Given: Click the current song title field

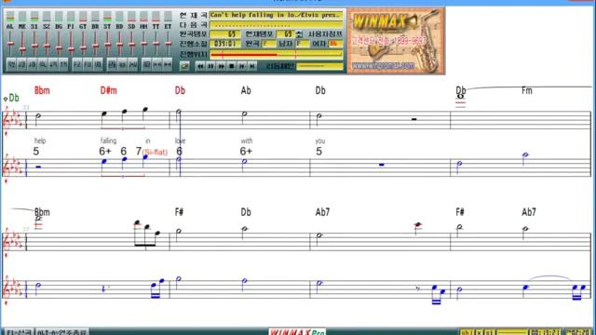Looking at the screenshot, I should point(276,15).
